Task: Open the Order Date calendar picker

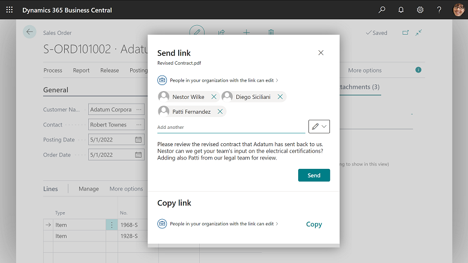Action: (138, 155)
